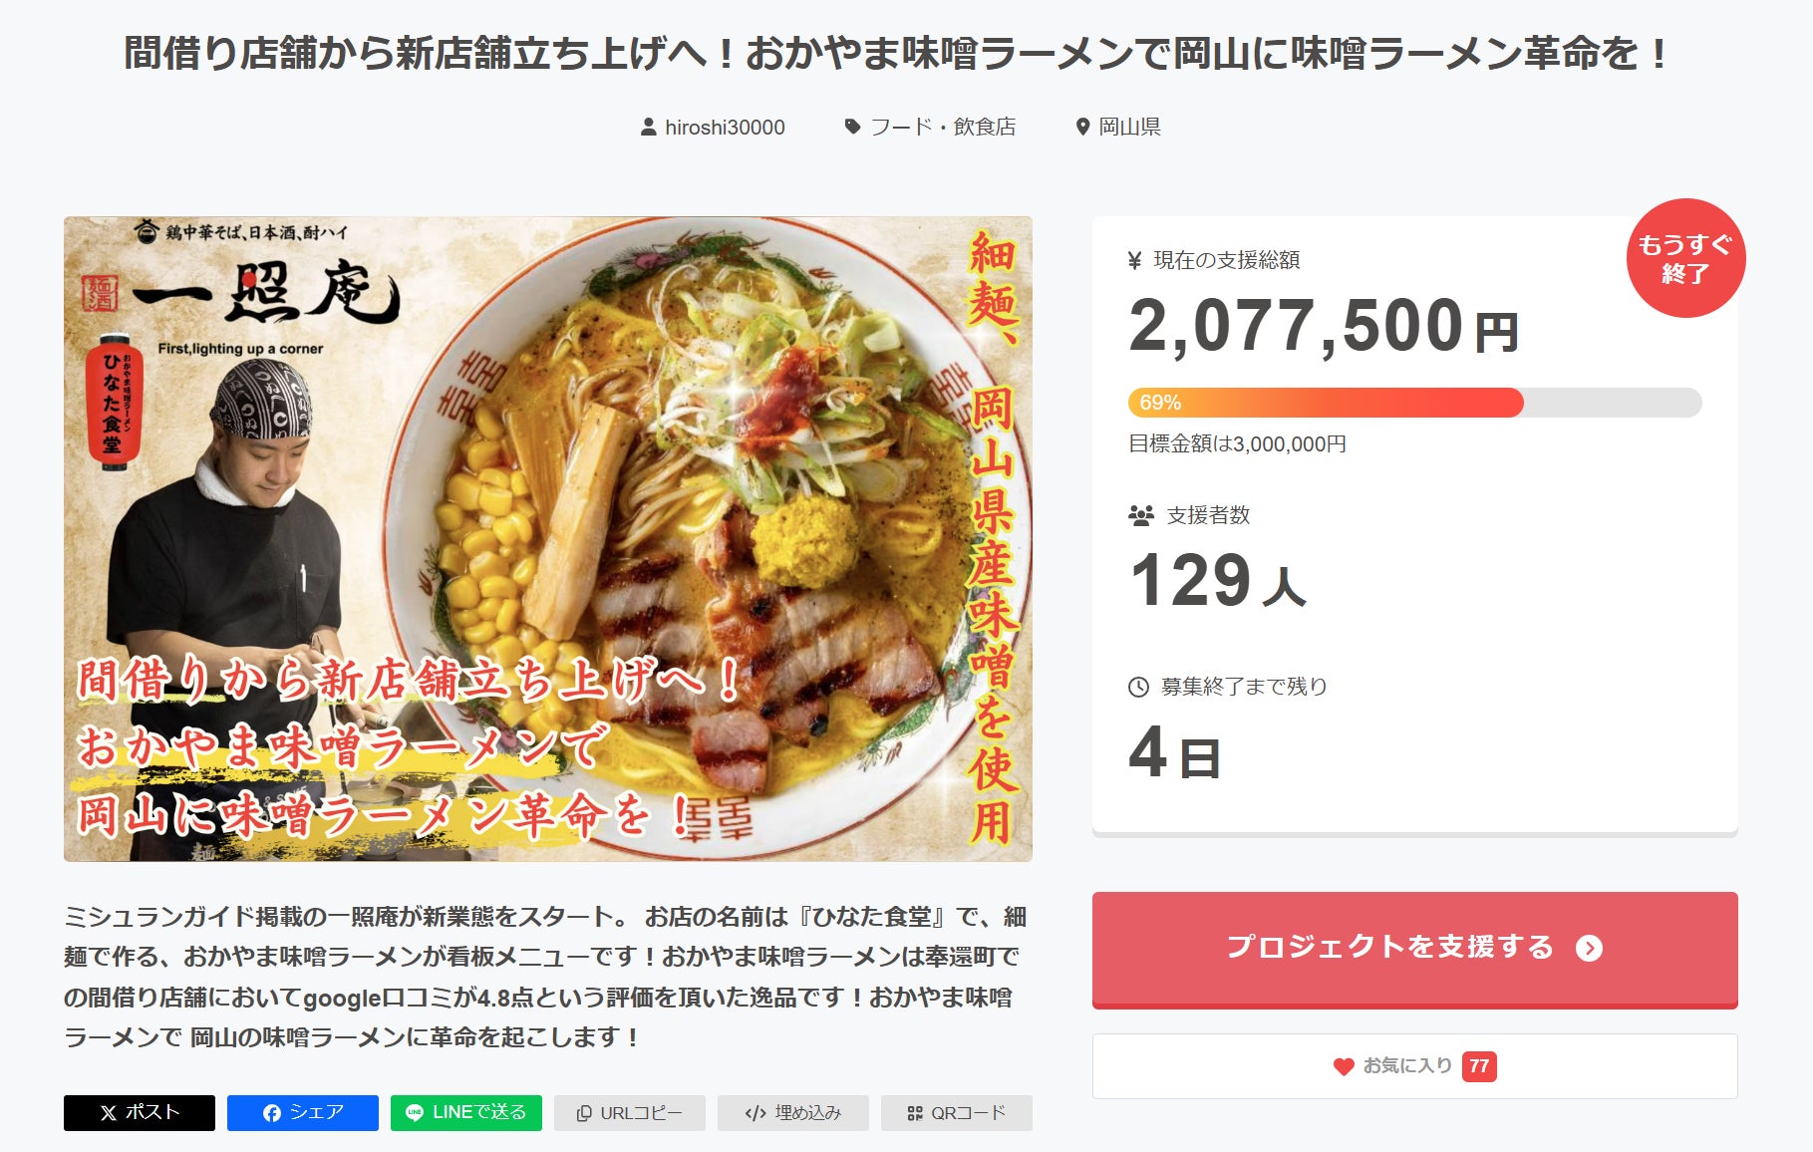Open the 岡山県 location link
This screenshot has width=1813, height=1152.
coord(1129,127)
